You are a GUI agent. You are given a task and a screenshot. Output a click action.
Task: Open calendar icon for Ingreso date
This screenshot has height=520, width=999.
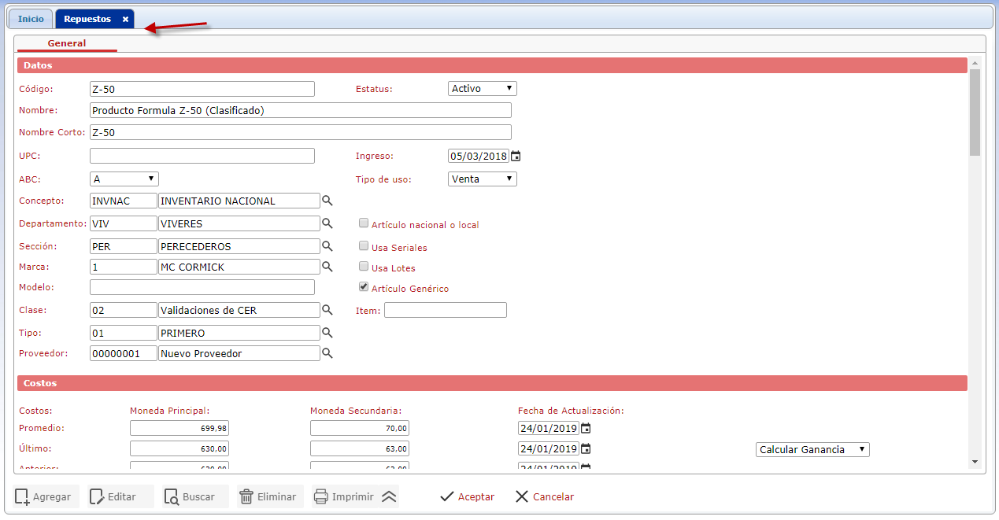click(516, 156)
